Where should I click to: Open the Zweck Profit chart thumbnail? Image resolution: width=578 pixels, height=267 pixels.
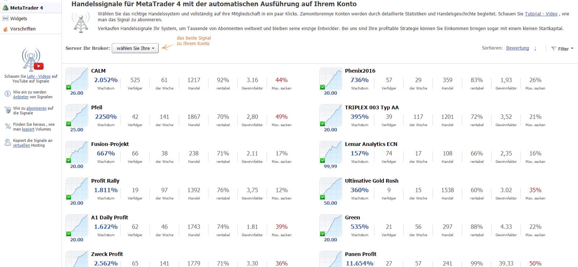[77, 259]
